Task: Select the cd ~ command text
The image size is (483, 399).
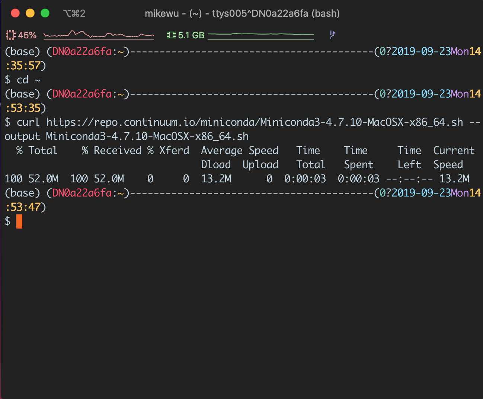Action: tap(28, 80)
